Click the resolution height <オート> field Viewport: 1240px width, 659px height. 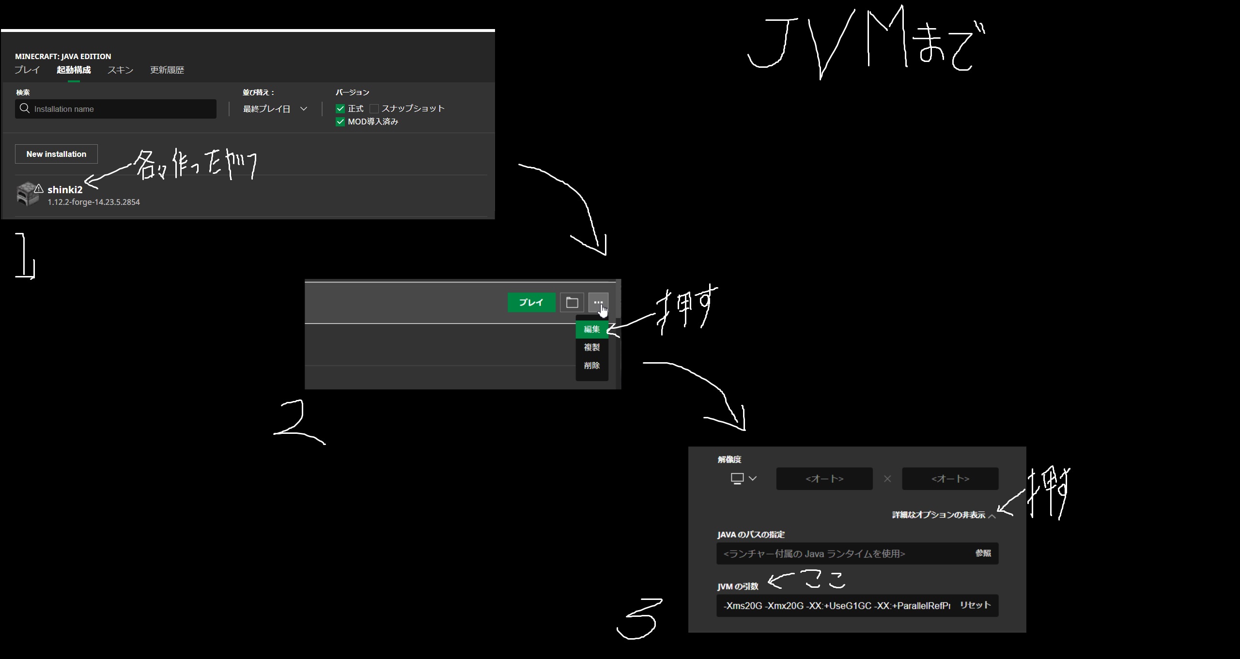pyautogui.click(x=950, y=478)
